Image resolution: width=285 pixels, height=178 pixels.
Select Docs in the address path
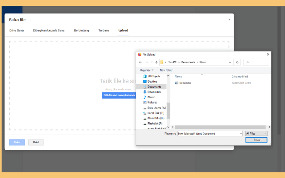coord(202,62)
